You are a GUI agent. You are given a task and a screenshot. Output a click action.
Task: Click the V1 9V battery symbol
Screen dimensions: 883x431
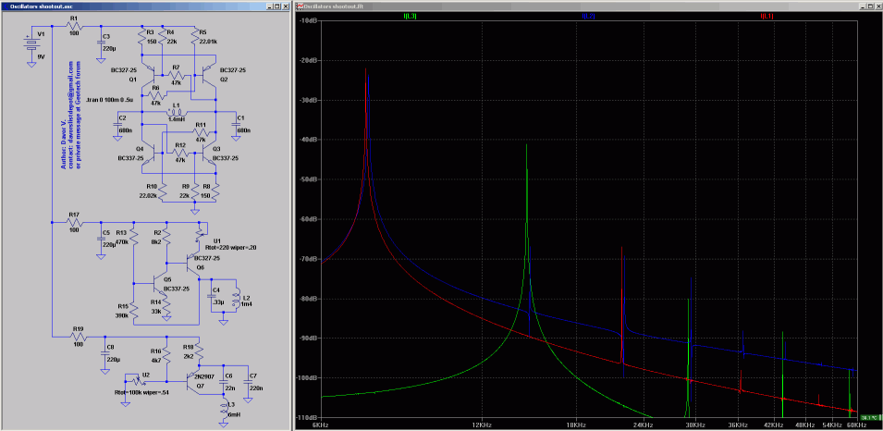tap(33, 43)
